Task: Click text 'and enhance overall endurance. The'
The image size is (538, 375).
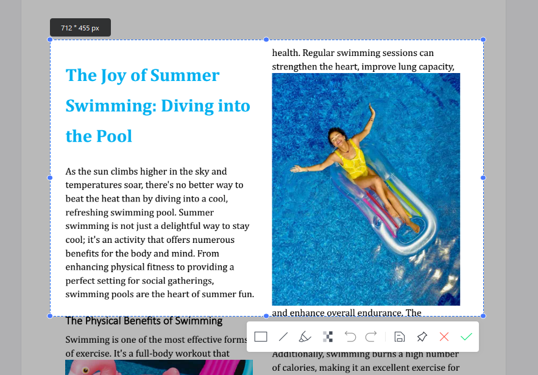Action: pyautogui.click(x=347, y=313)
